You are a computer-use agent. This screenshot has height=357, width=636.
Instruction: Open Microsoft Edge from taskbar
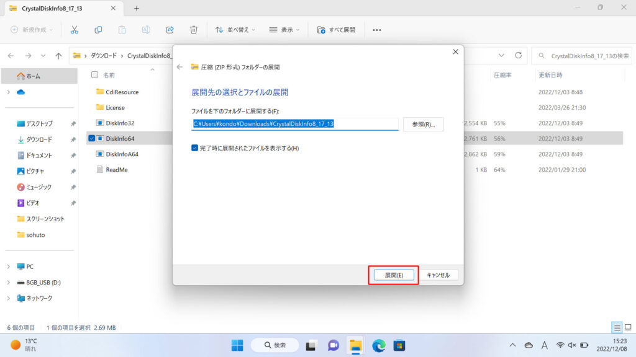click(x=379, y=345)
